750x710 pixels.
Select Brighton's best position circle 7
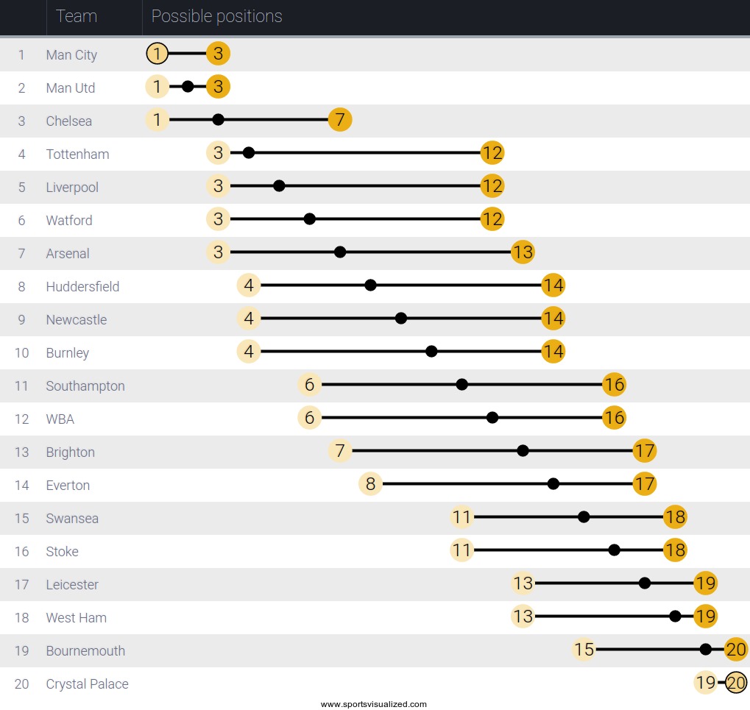pos(340,451)
